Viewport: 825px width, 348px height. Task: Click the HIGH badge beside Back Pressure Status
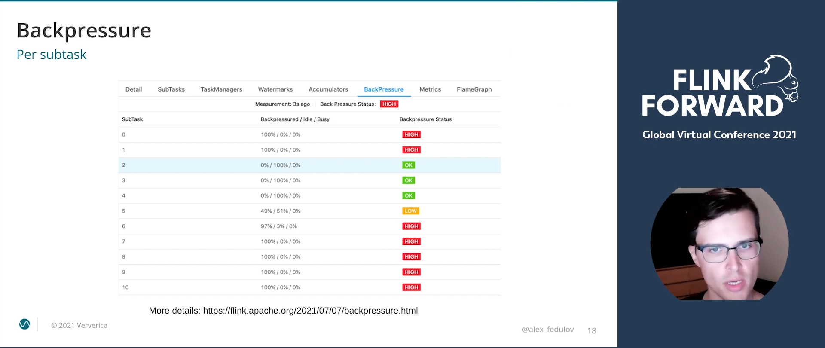[x=389, y=104]
